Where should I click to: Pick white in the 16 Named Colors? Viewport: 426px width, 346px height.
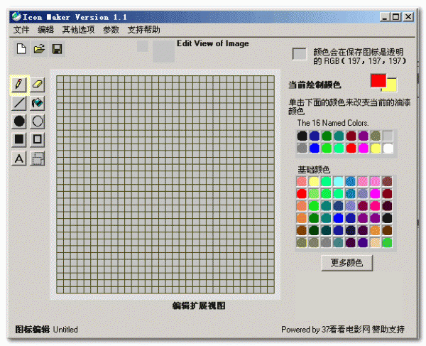(388, 148)
